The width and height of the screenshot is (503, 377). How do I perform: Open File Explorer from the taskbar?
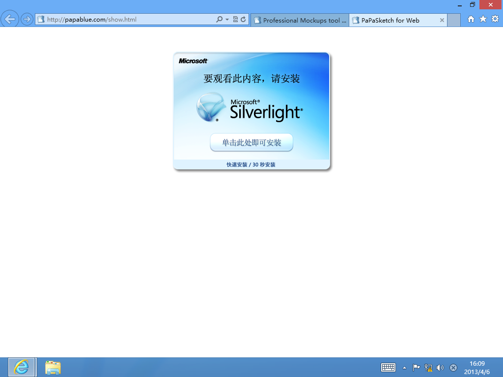(x=53, y=367)
